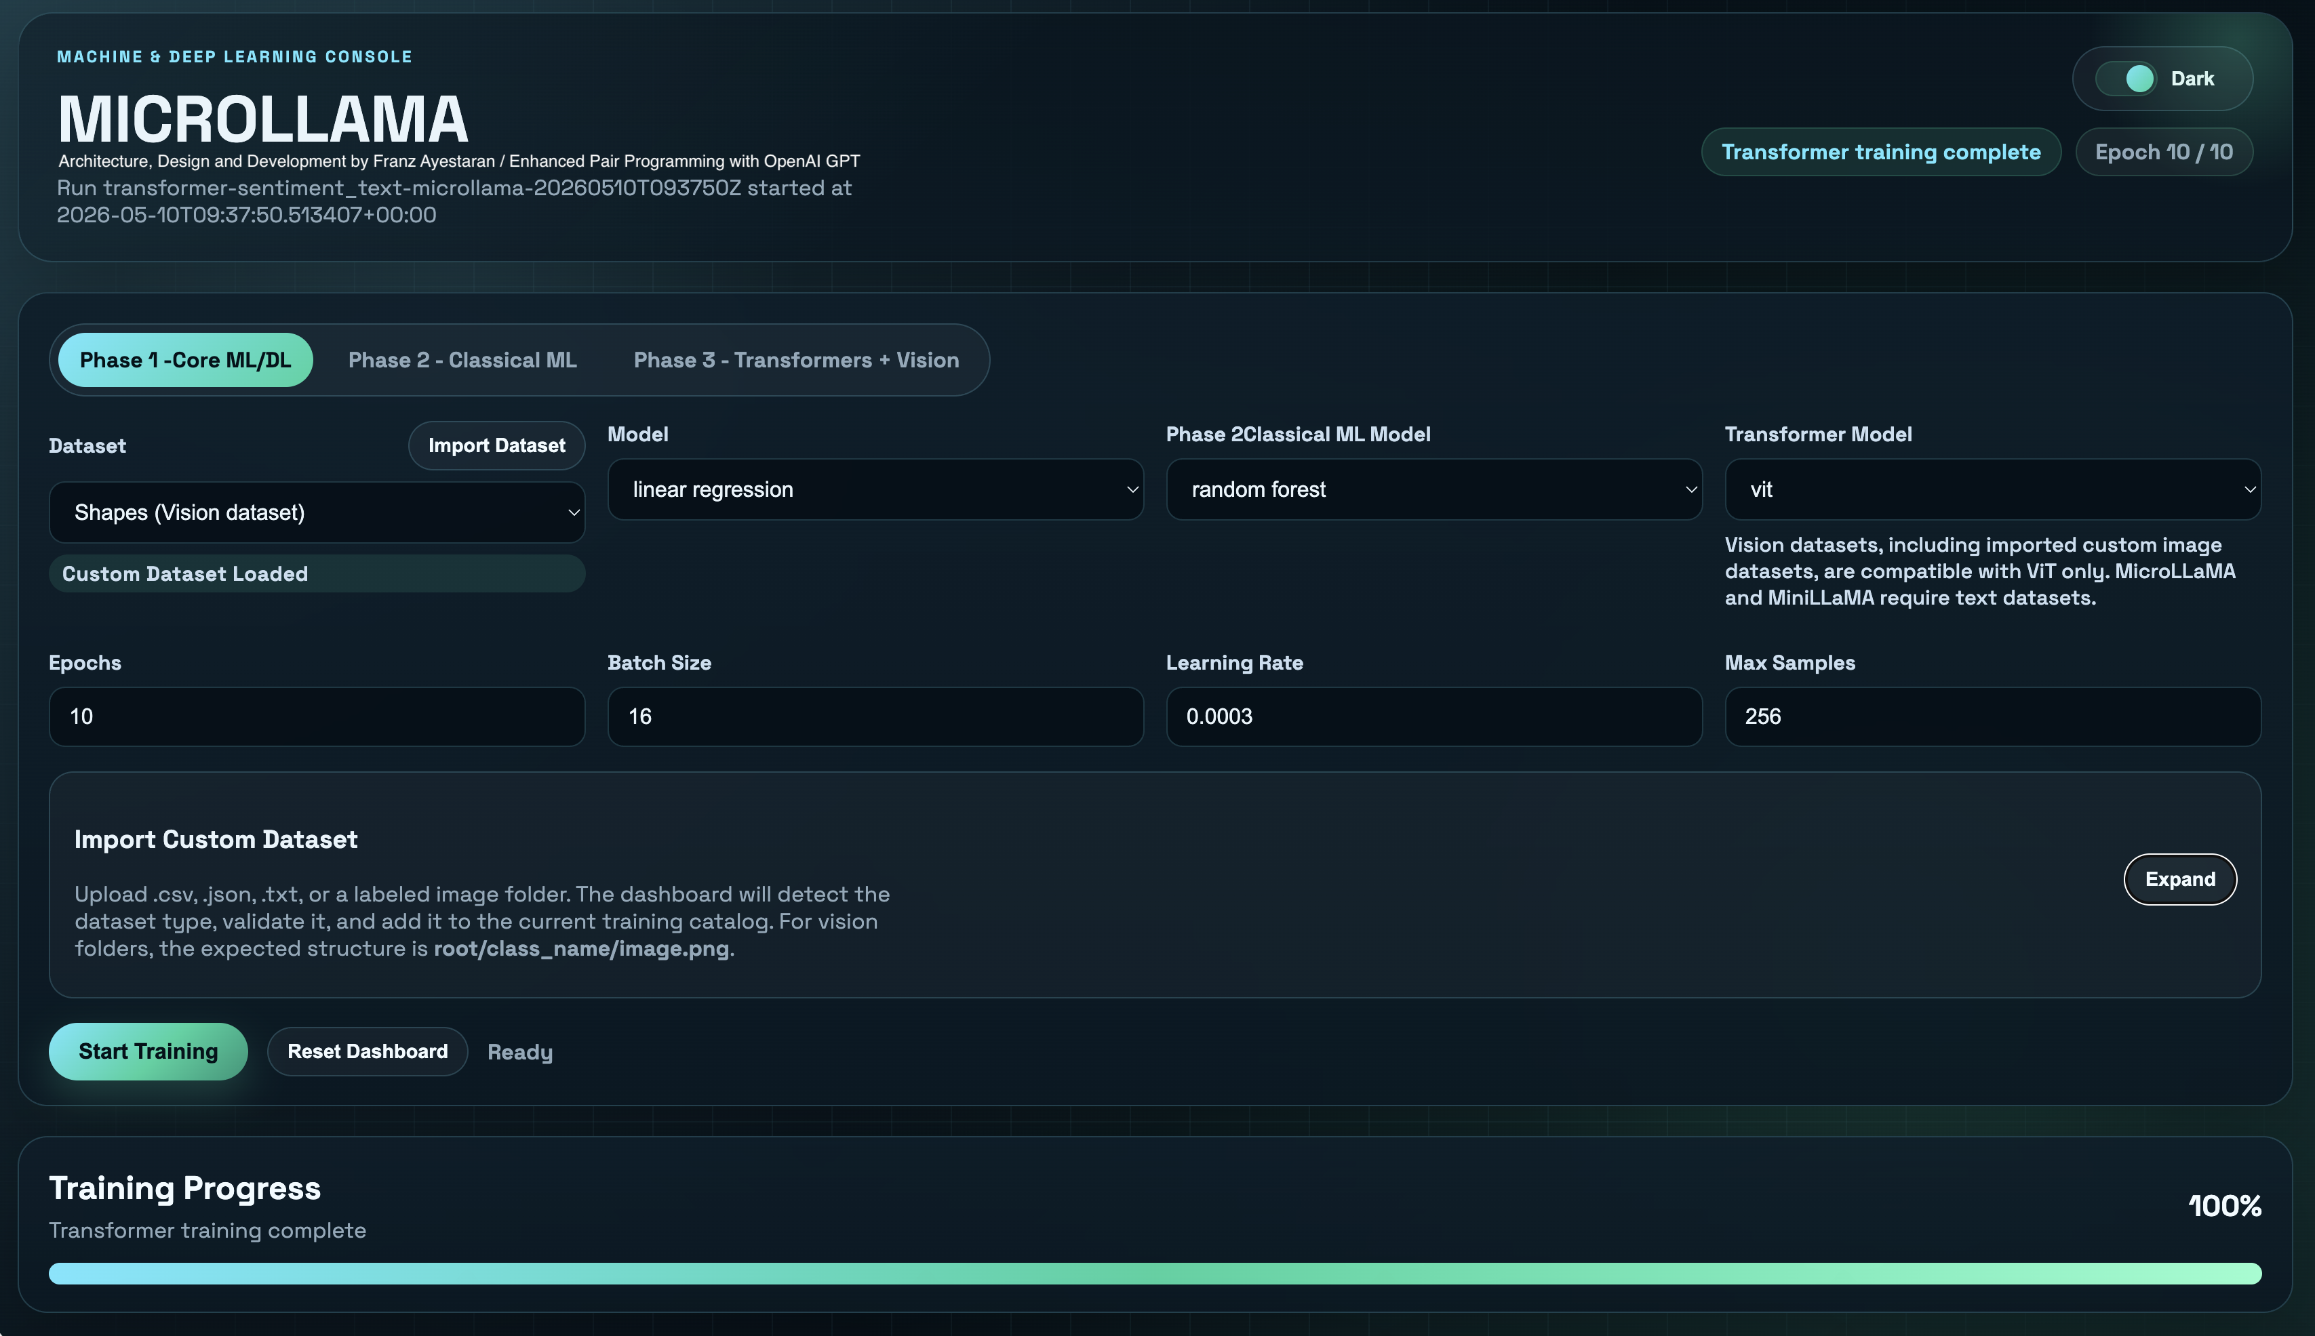Toggle the Dark theme switch
The width and height of the screenshot is (2315, 1336).
point(2126,79)
